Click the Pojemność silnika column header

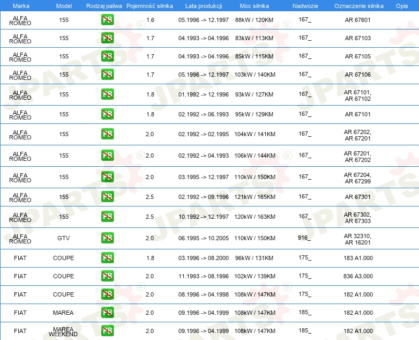[x=149, y=6]
